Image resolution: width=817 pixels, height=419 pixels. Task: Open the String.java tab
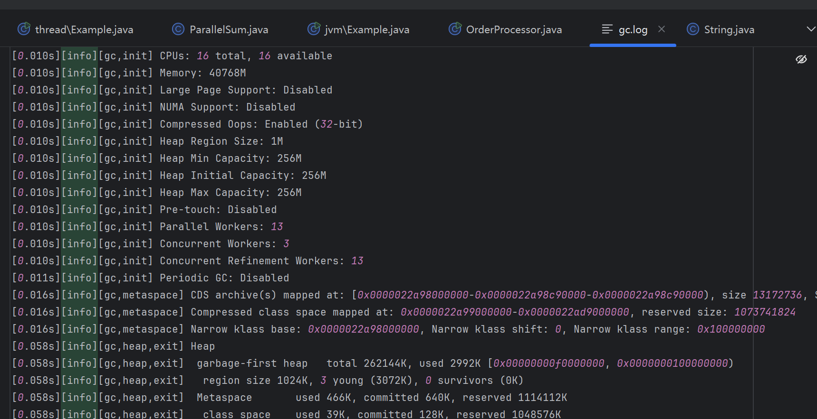pos(721,29)
